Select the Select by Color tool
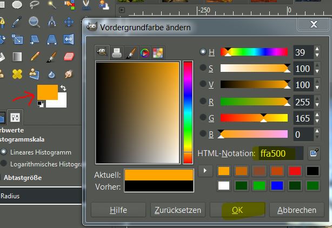The image size is (332, 228). click(69, 4)
